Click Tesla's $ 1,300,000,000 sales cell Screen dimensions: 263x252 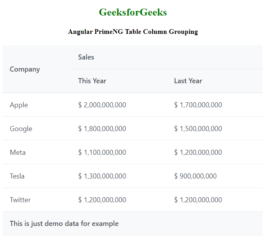point(102,176)
